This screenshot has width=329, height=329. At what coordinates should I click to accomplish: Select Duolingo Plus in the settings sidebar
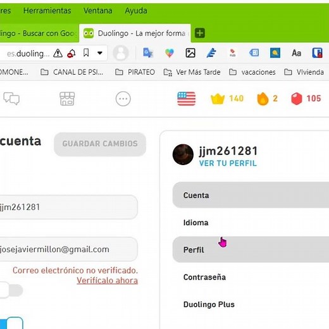coord(251,304)
